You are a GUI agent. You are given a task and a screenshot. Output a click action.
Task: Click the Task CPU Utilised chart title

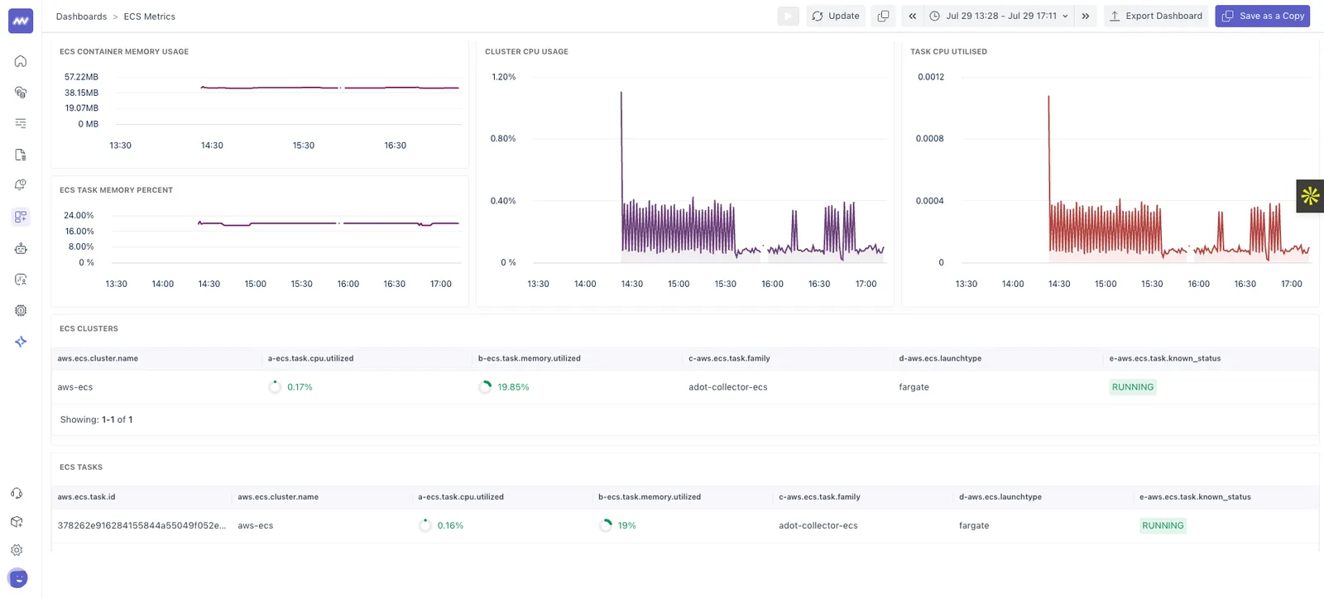948,51
